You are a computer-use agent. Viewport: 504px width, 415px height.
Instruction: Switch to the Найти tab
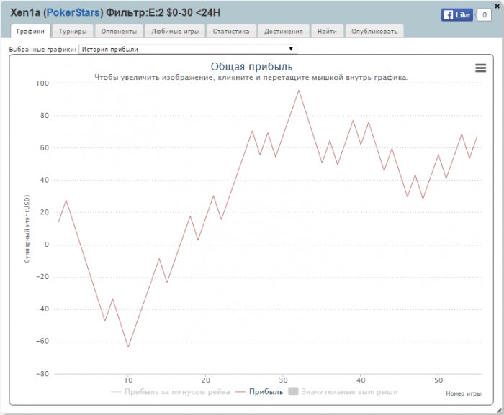point(328,32)
